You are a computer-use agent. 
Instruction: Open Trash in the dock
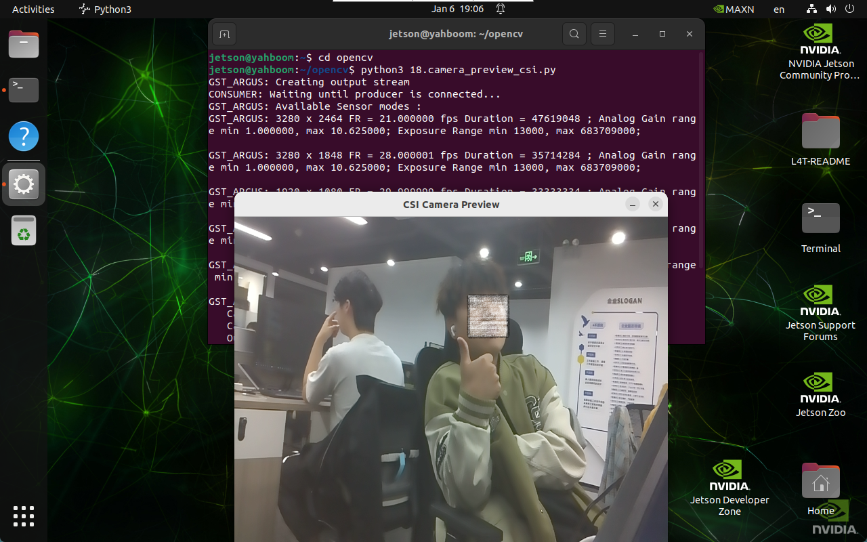[x=24, y=231]
